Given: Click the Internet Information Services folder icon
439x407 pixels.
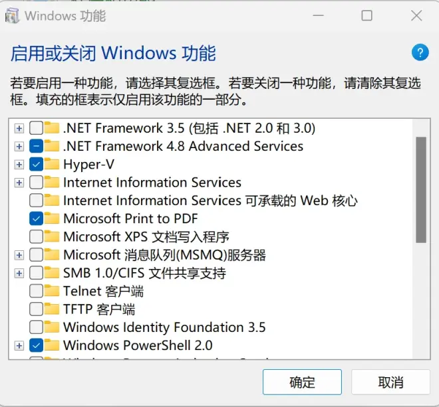Looking at the screenshot, I should click(x=51, y=183).
